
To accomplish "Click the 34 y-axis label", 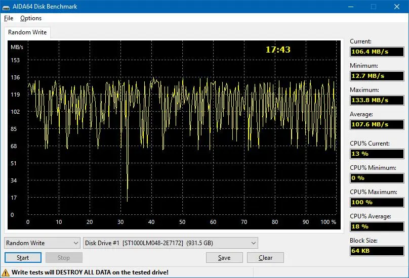I will point(14,180).
